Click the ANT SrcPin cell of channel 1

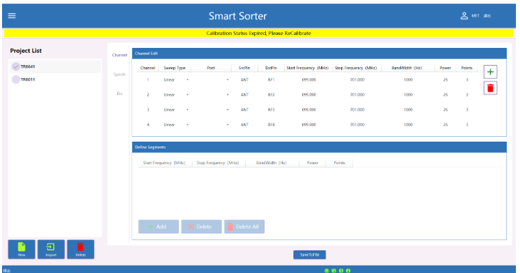[x=245, y=80]
